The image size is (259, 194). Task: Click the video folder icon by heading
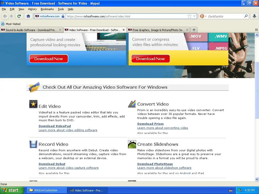tap(34, 87)
